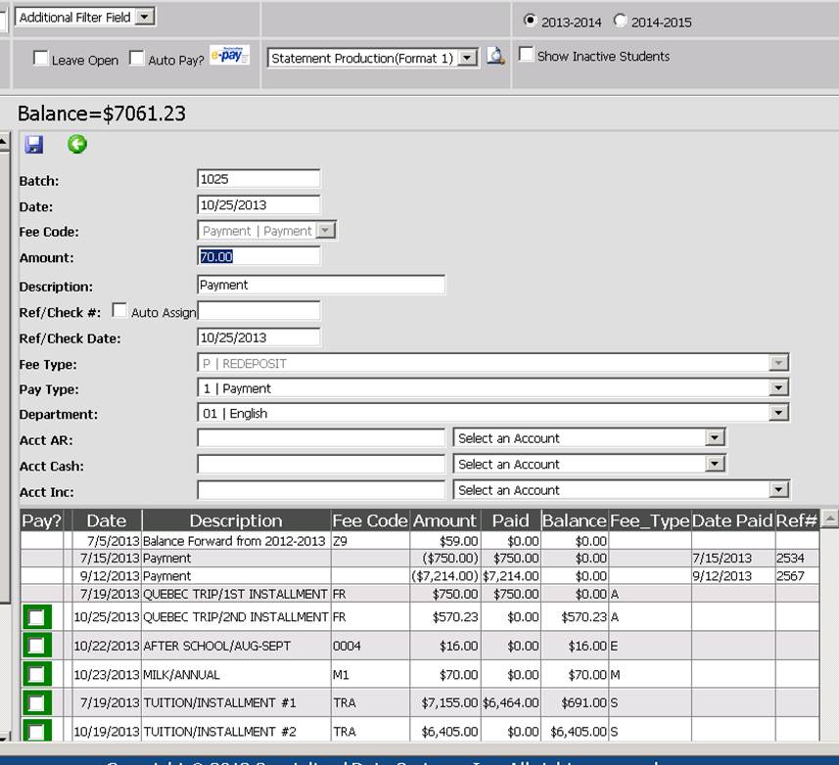The width and height of the screenshot is (839, 765).
Task: Click the green back arrow icon
Action: tap(76, 145)
